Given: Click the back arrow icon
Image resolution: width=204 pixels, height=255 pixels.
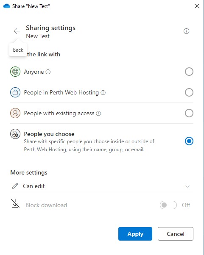Looking at the screenshot, I should click(17, 31).
